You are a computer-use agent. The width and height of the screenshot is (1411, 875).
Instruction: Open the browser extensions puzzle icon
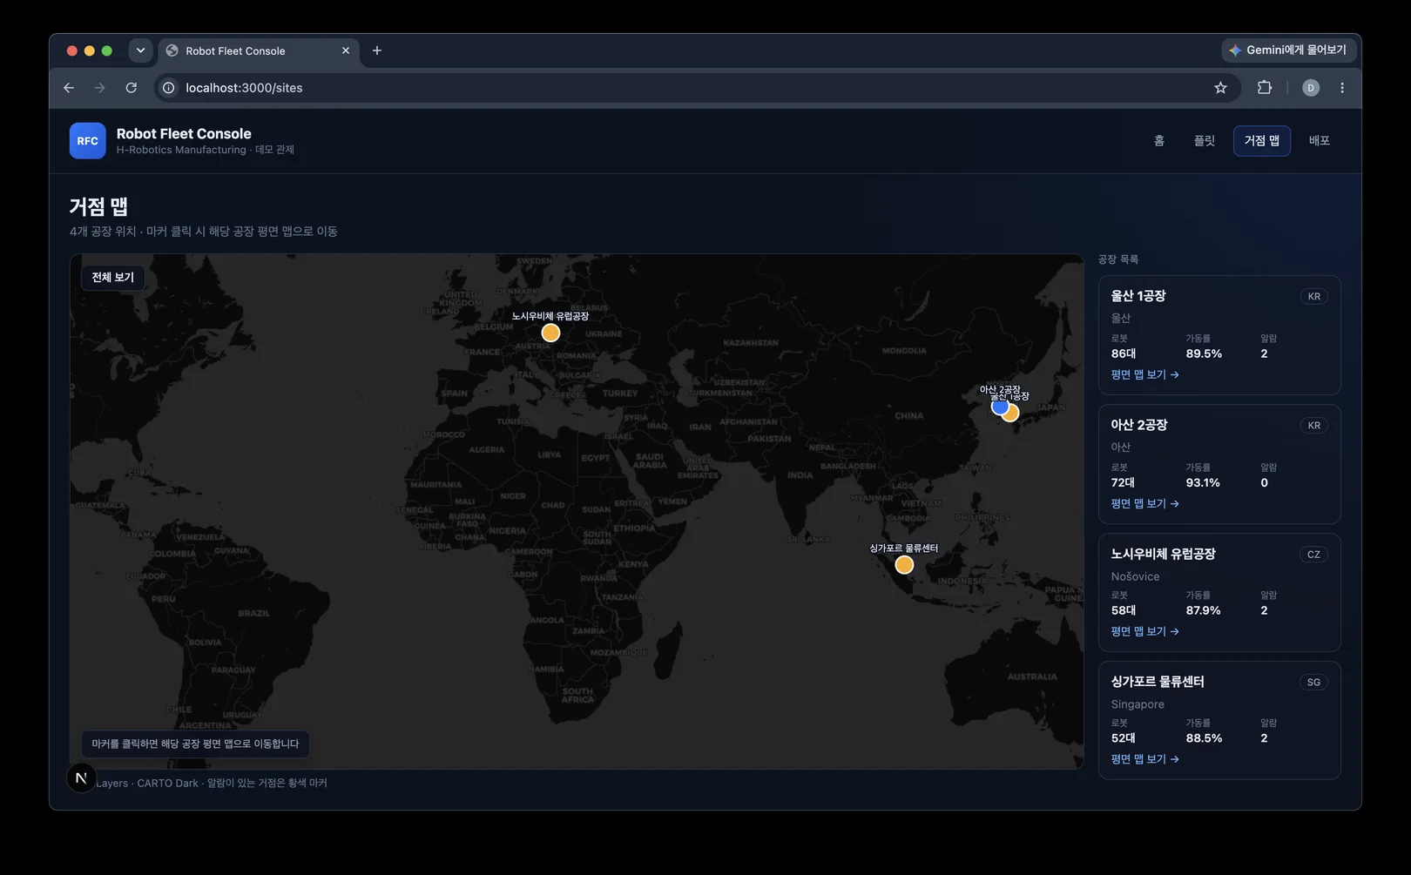click(x=1265, y=88)
